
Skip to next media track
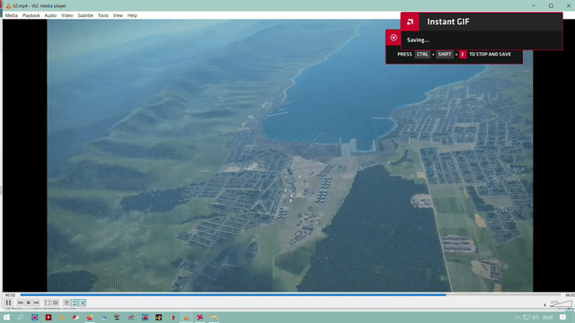(36, 303)
